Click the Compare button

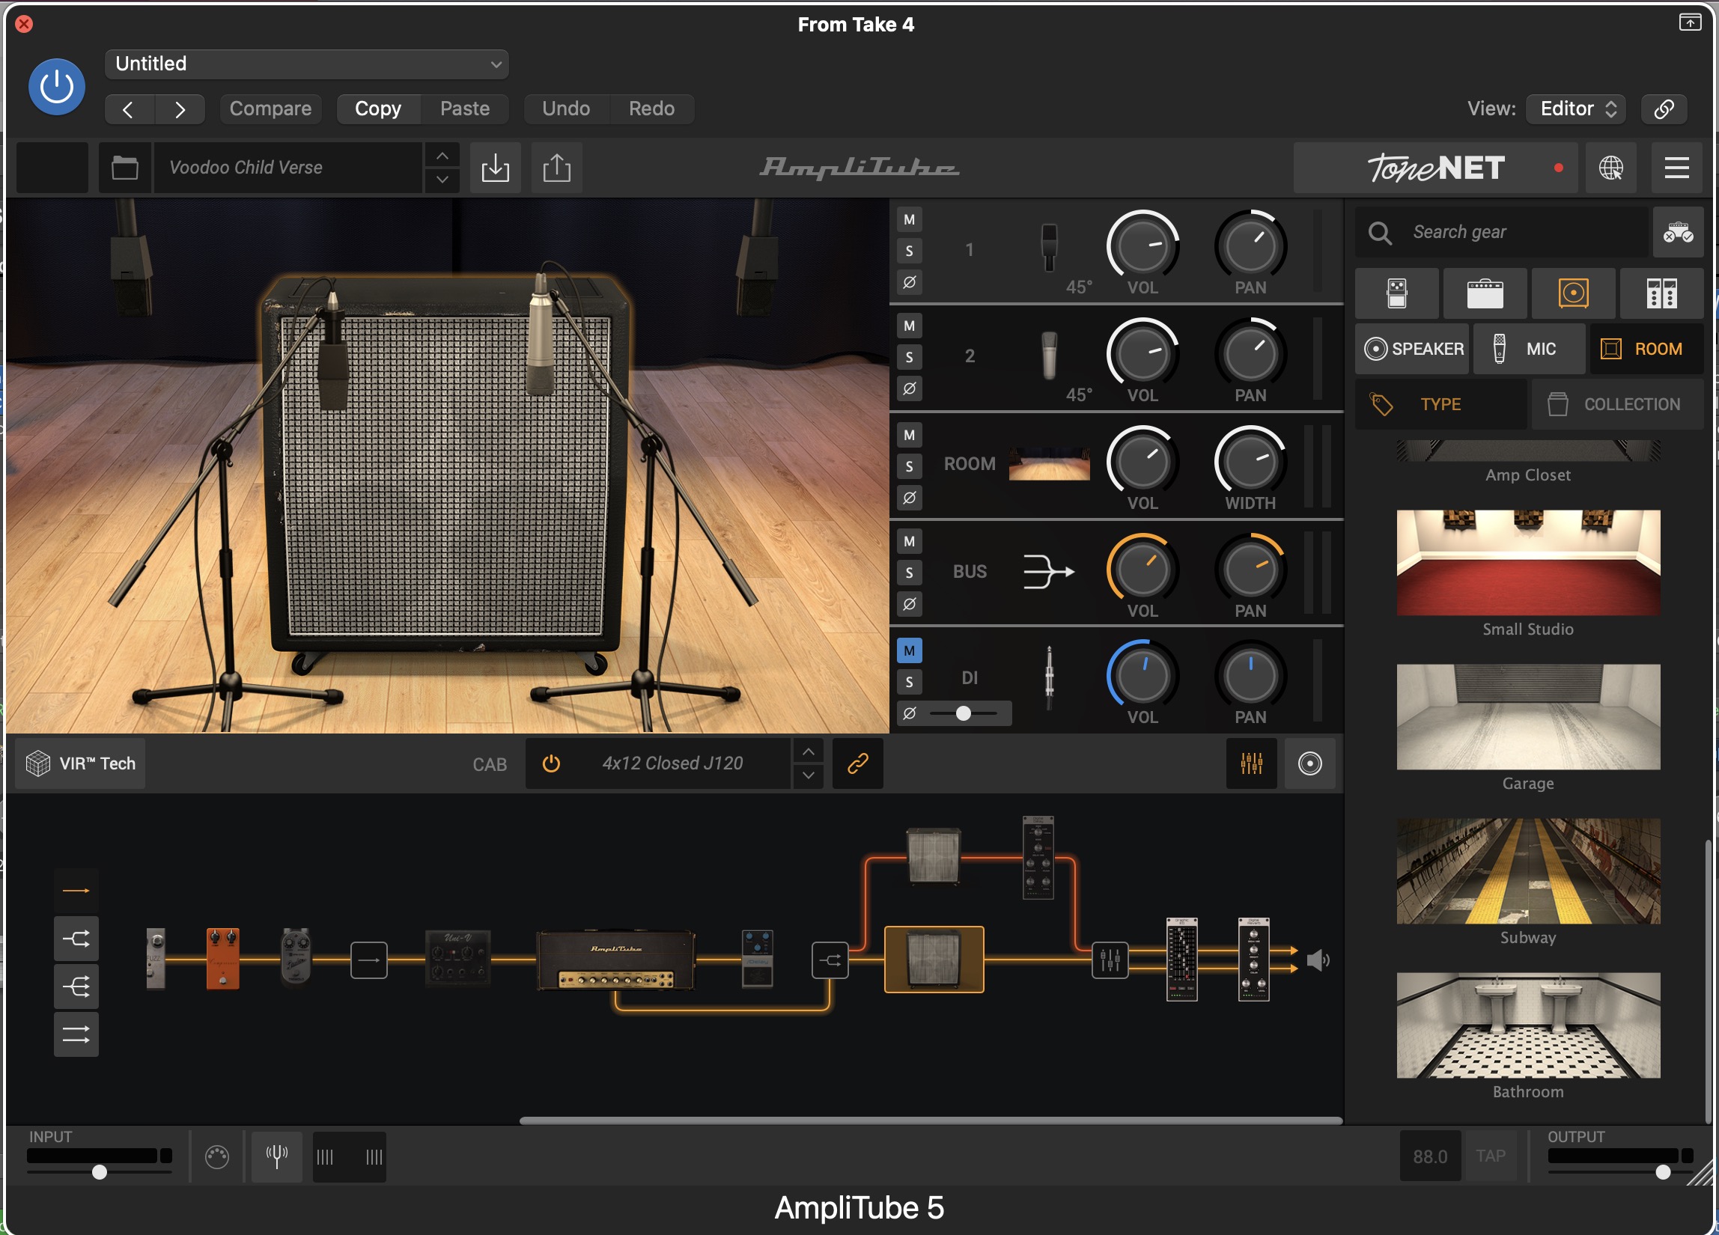pyautogui.click(x=270, y=109)
